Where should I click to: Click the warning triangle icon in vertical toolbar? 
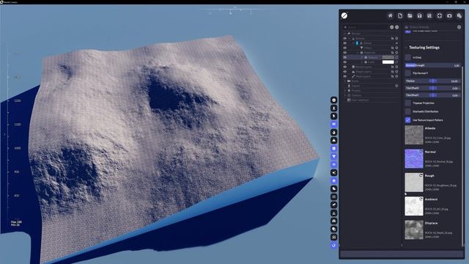[334, 213]
